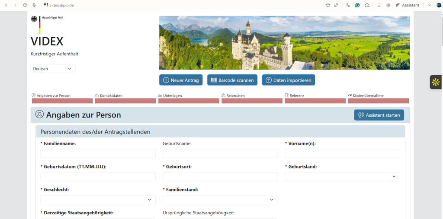Start the assistant via Assistent starten
This screenshot has width=443, height=219.
point(379,115)
